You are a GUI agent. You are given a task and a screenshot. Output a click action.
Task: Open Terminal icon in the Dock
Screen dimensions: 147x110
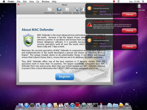tap(95, 105)
